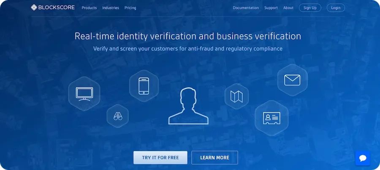Click the BLOCKSCORE wordmark text

[x=57, y=8]
